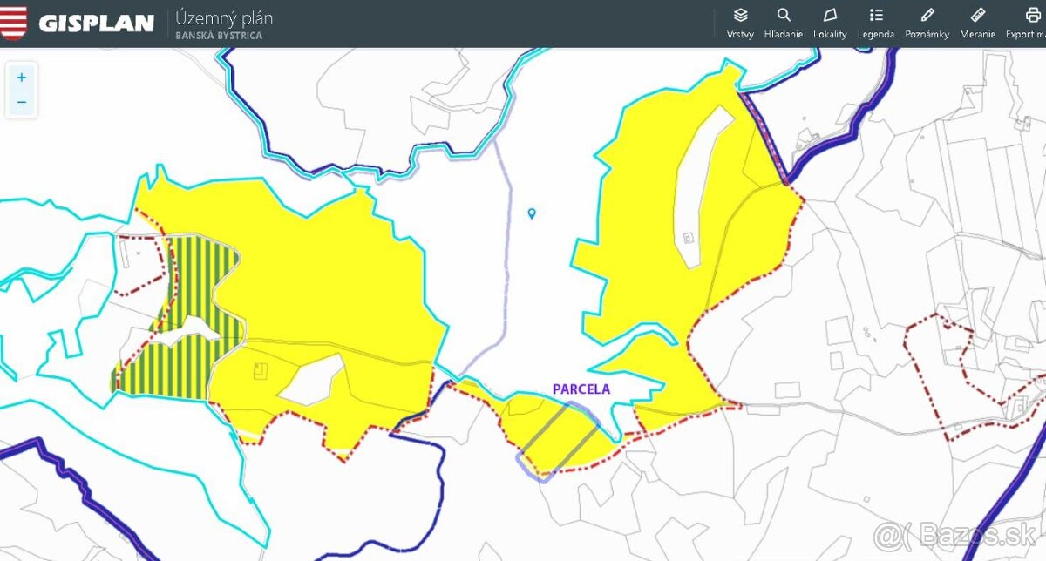Screen dimensions: 1046x561
Task: Open the Hľadanie search tool
Action: (783, 22)
